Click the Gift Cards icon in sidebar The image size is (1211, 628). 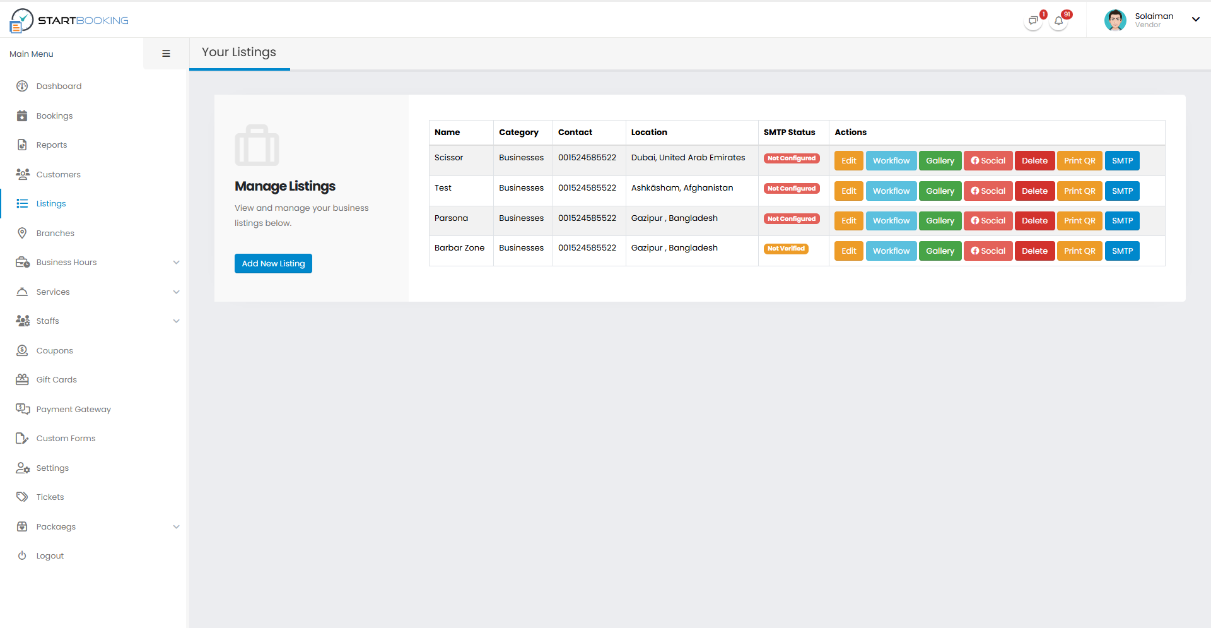pos(22,380)
